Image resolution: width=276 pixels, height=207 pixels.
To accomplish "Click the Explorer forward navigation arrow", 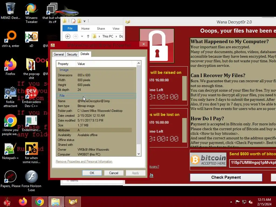I will (75, 36).
